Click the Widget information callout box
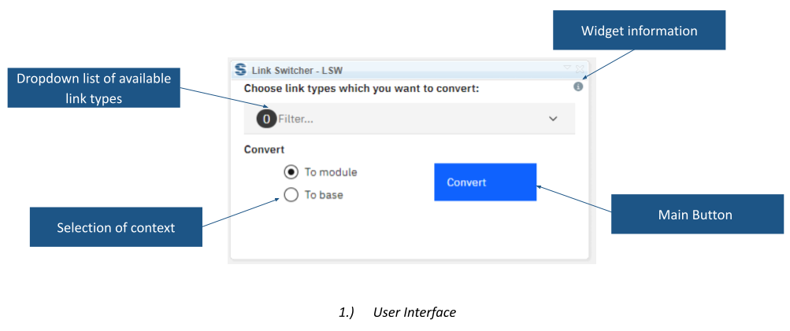Image resolution: width=790 pixels, height=331 pixels. click(x=639, y=30)
